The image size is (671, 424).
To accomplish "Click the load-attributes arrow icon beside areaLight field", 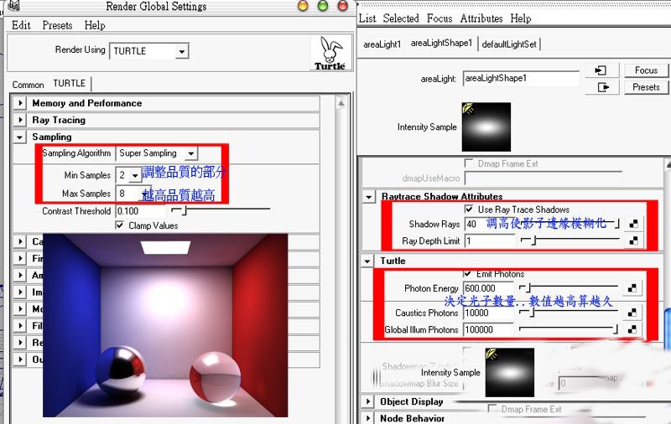I will pyautogui.click(x=601, y=70).
